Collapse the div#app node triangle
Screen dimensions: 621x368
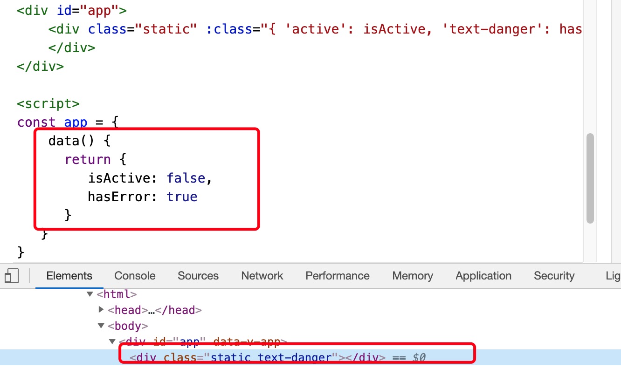click(112, 342)
